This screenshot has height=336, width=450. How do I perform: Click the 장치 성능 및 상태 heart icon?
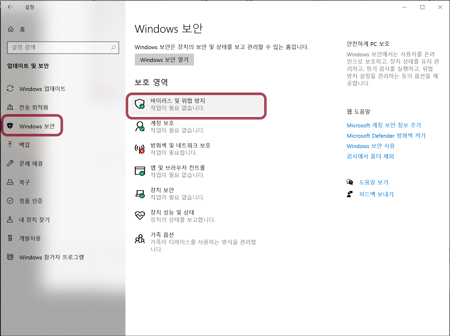tap(140, 215)
